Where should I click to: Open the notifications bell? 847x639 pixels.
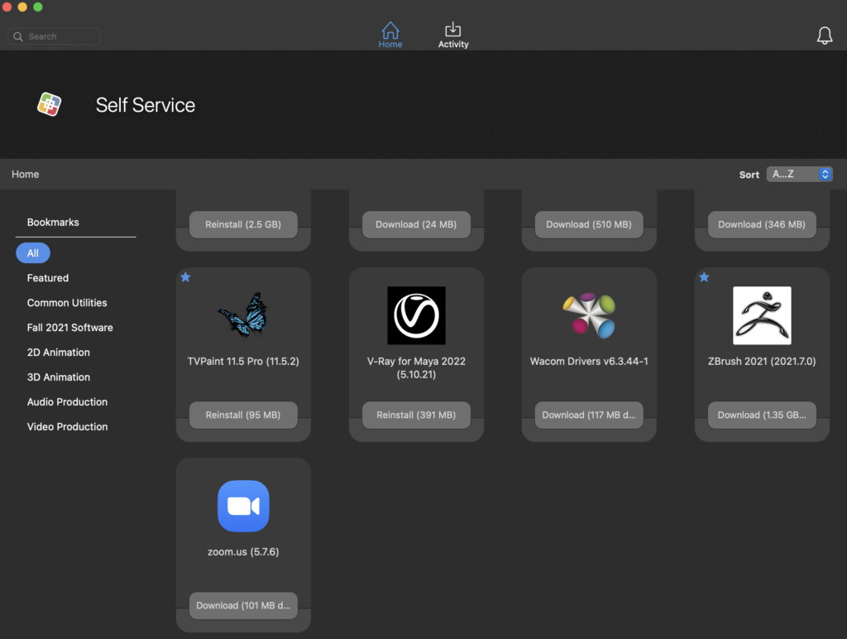(x=825, y=36)
